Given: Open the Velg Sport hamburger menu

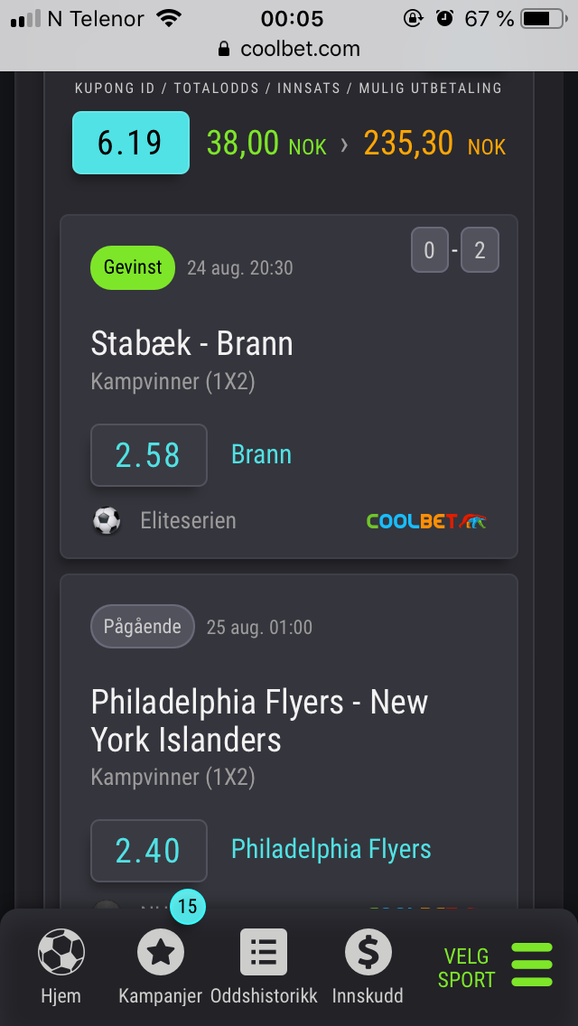Looking at the screenshot, I should pos(532,965).
